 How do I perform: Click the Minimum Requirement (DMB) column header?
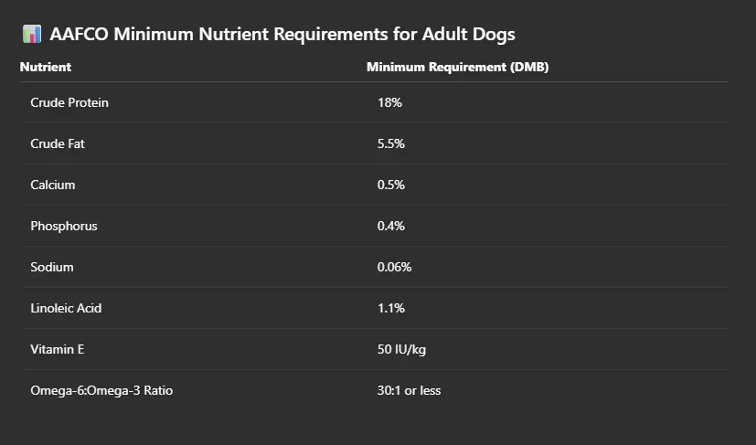coord(458,67)
